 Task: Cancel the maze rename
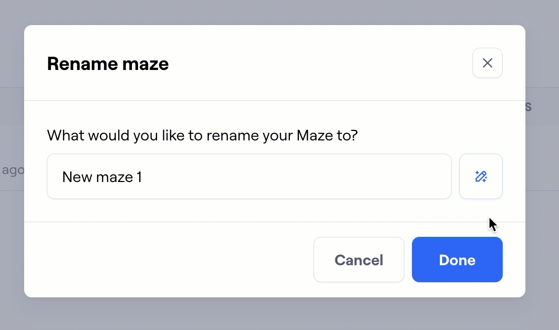pos(358,260)
